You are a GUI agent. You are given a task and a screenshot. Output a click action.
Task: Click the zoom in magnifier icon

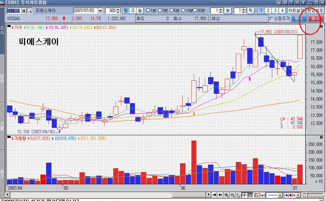227,195
